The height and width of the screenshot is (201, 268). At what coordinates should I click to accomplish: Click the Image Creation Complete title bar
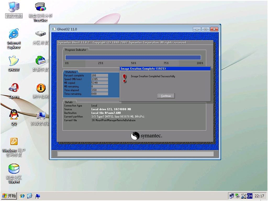tap(165, 69)
